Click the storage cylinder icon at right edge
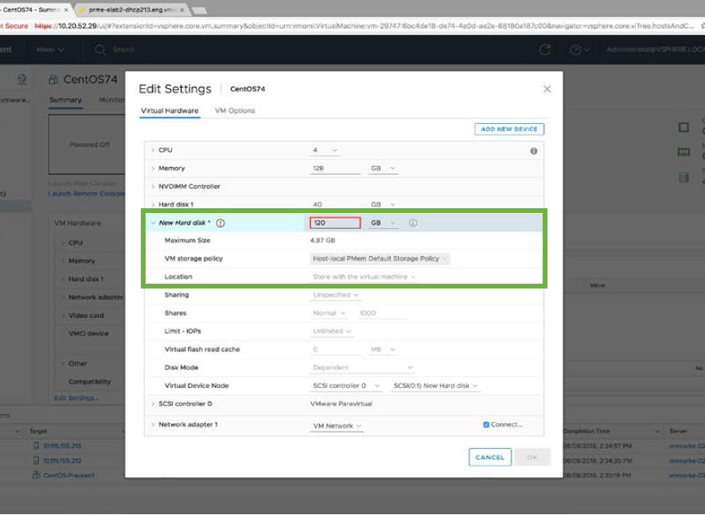 click(x=684, y=178)
